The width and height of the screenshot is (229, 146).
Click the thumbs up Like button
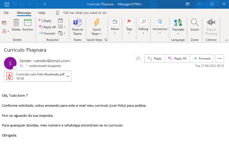[x=138, y=59]
